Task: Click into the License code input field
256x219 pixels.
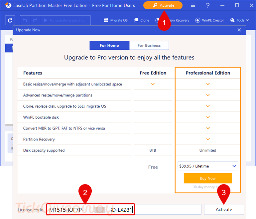Action: pos(124,210)
